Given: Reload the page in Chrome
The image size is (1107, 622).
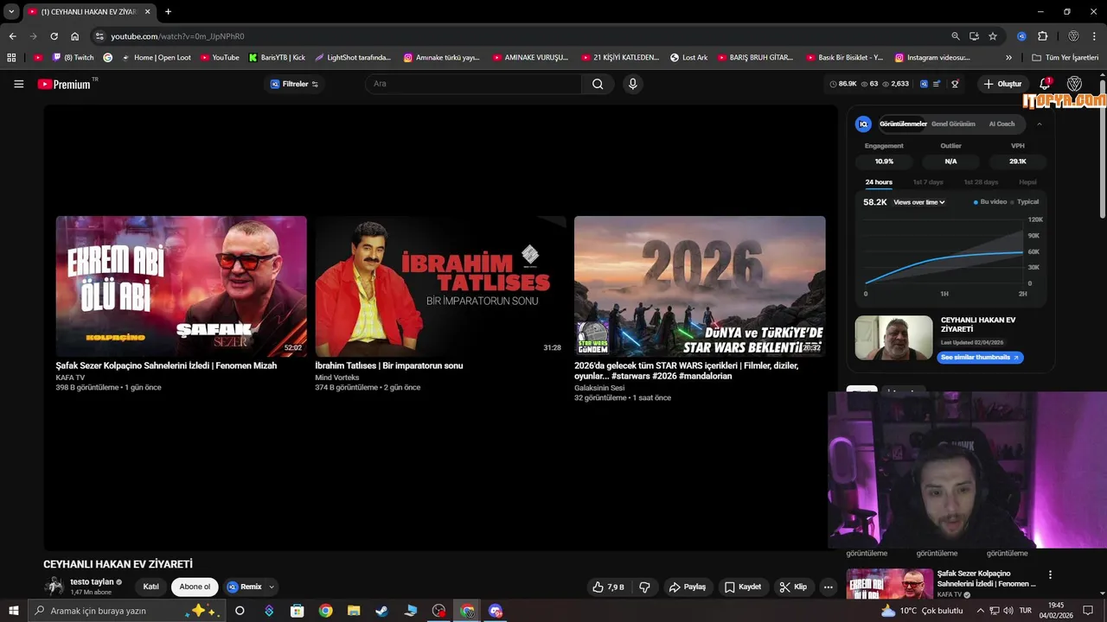Looking at the screenshot, I should pyautogui.click(x=54, y=36).
